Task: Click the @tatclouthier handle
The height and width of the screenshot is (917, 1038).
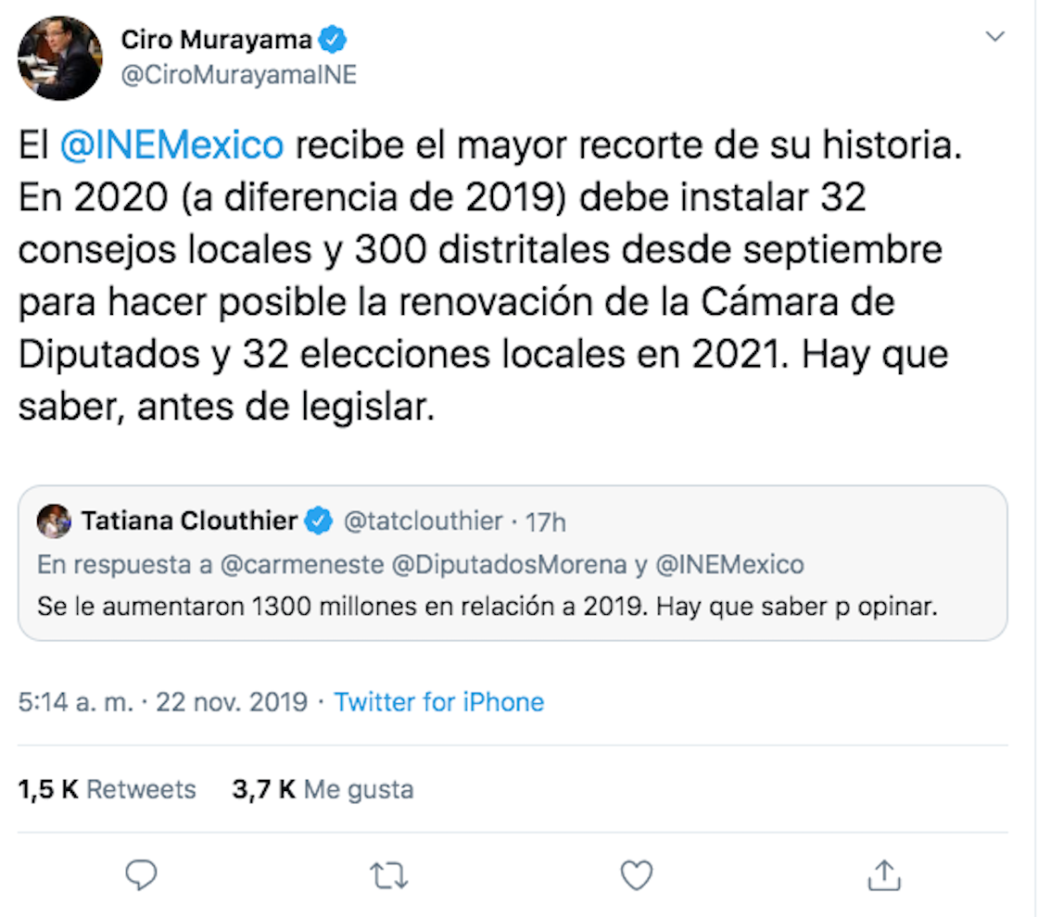Action: [424, 521]
